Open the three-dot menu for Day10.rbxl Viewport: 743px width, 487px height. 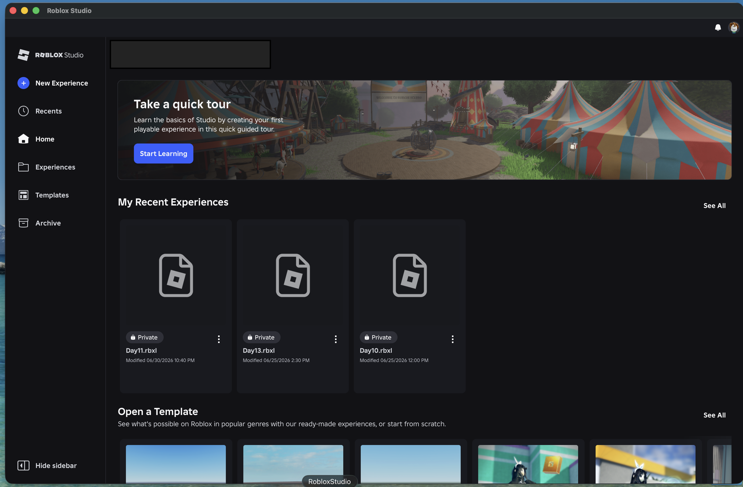pyautogui.click(x=453, y=339)
